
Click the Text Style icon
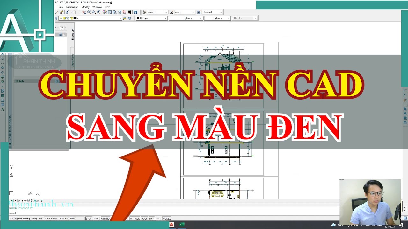tap(144, 12)
